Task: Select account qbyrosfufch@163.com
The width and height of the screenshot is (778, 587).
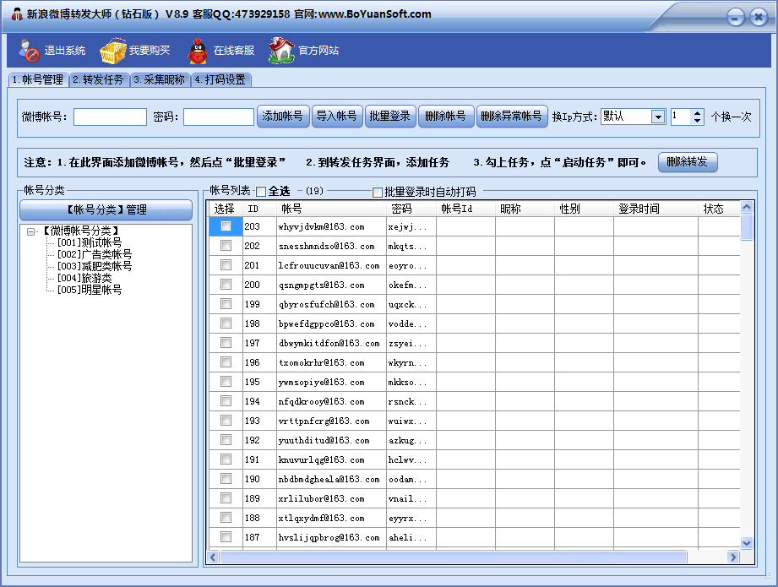Action: pos(326,304)
